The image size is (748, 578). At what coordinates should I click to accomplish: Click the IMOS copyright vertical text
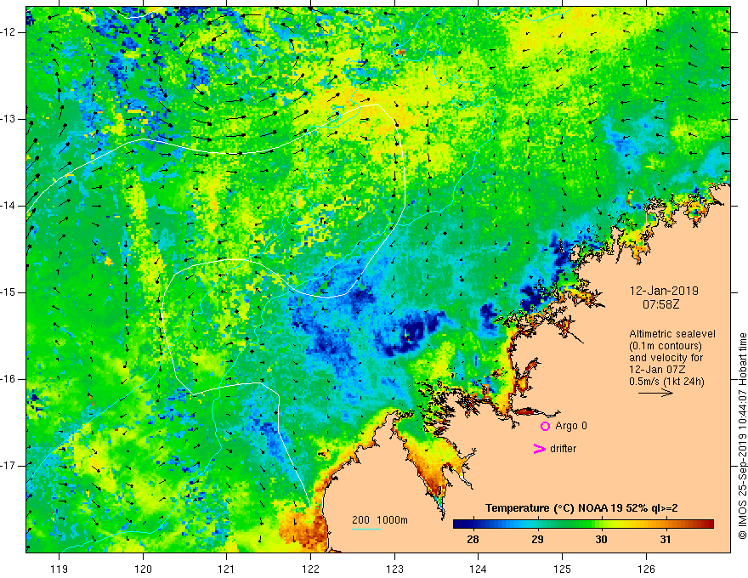(742, 436)
